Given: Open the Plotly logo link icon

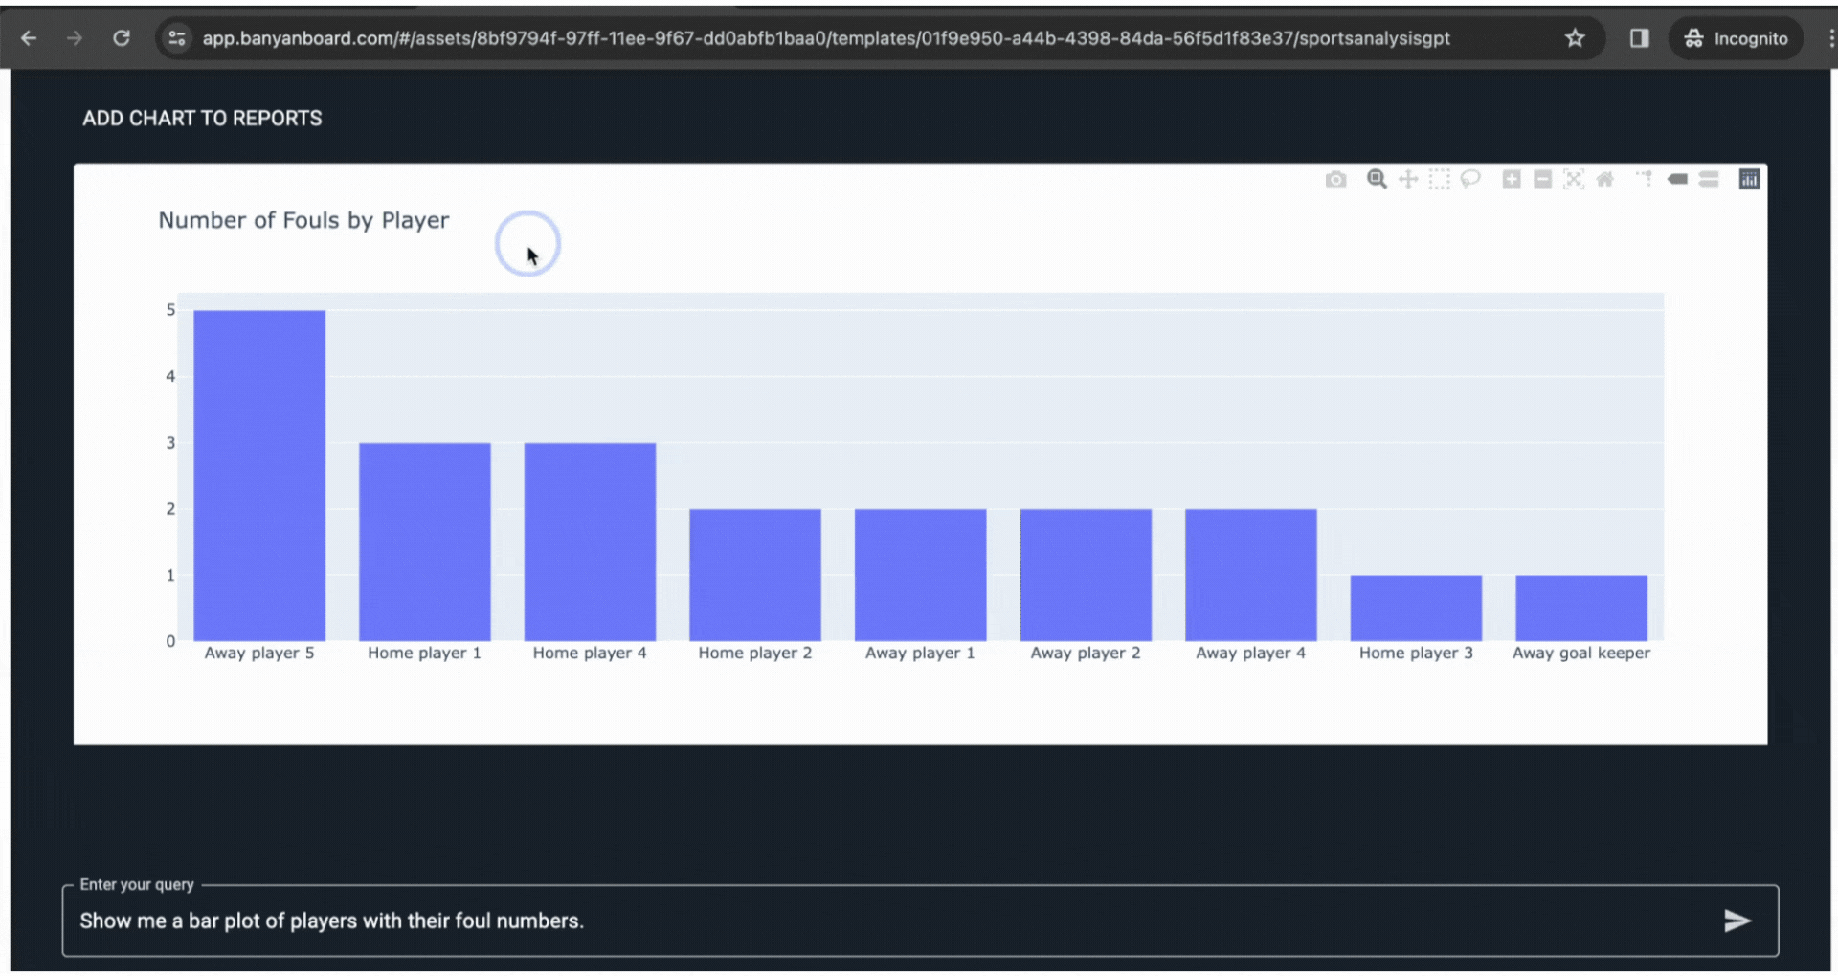Looking at the screenshot, I should pyautogui.click(x=1749, y=179).
